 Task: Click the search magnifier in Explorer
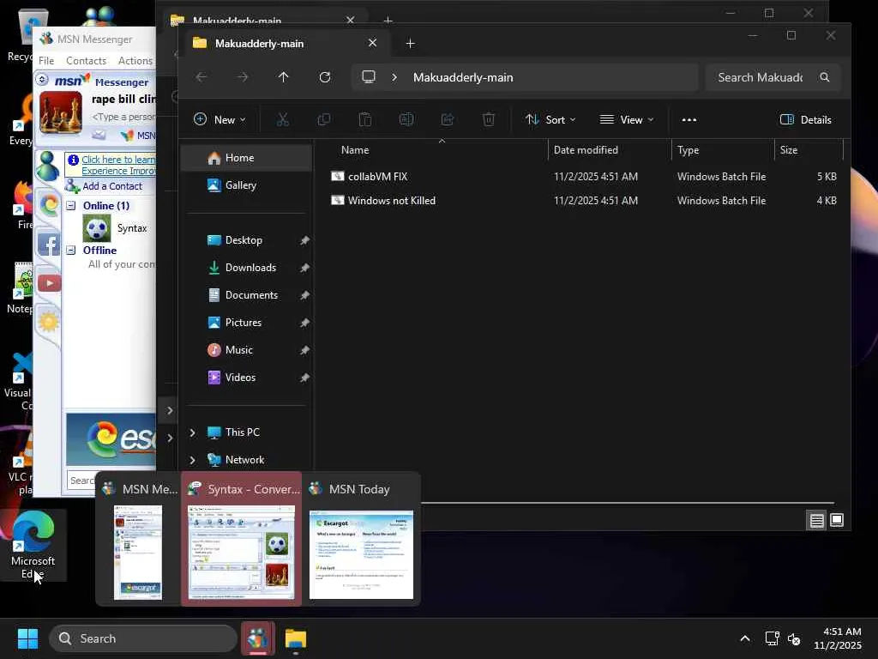tap(824, 77)
